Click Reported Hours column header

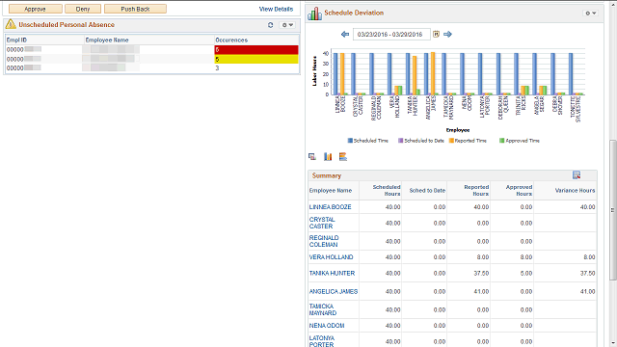476,191
